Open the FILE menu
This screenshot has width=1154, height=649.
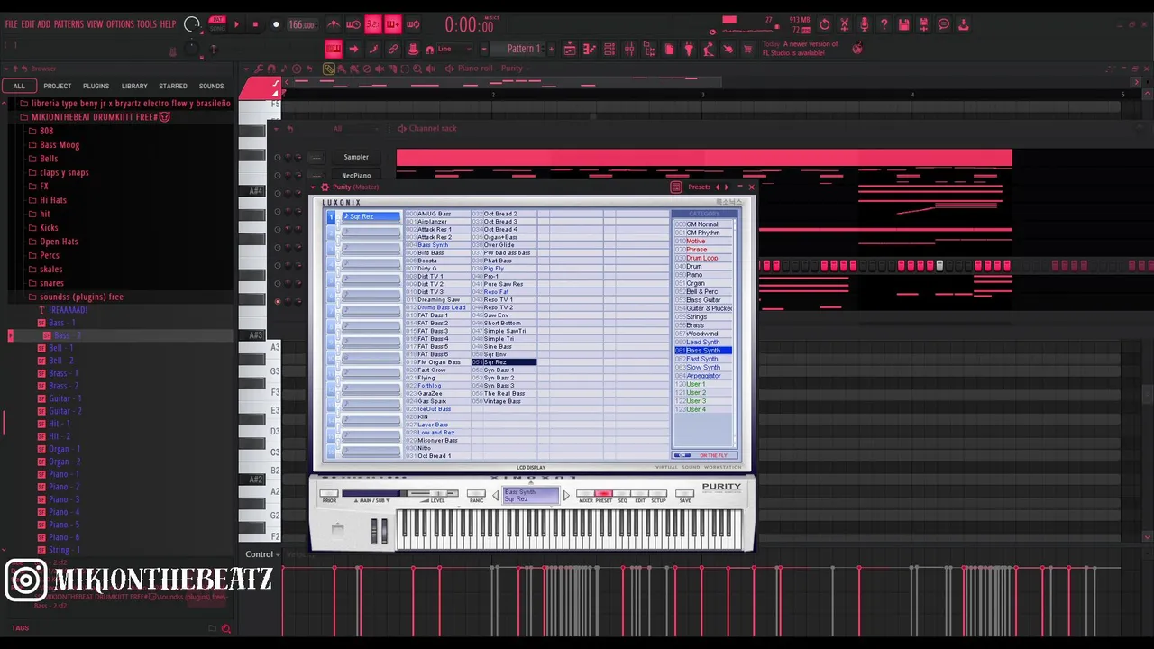click(x=11, y=24)
